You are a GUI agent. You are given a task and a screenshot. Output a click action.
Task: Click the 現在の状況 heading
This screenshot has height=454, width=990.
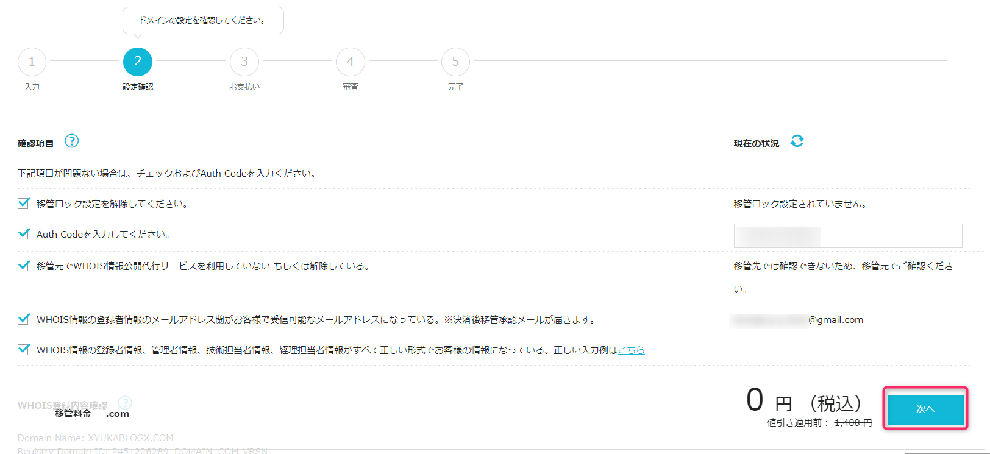tap(757, 143)
